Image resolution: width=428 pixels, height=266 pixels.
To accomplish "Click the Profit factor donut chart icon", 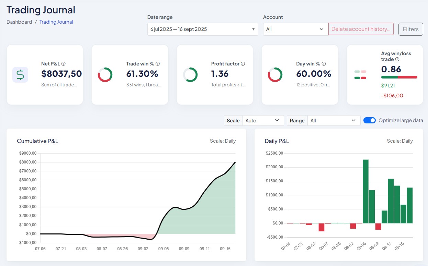I will (190, 75).
